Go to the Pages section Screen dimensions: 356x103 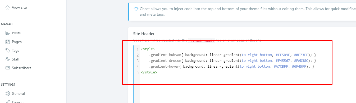(x=17, y=42)
